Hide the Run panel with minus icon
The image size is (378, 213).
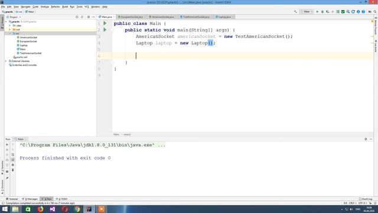pyautogui.click(x=371, y=139)
